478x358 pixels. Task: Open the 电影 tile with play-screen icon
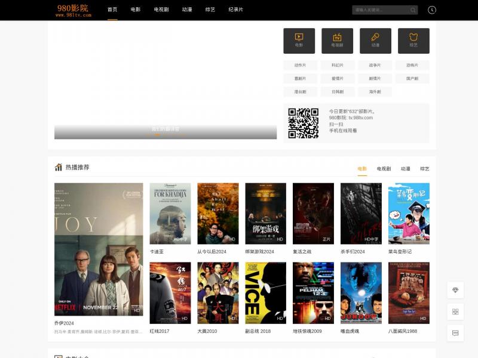pyautogui.click(x=299, y=41)
